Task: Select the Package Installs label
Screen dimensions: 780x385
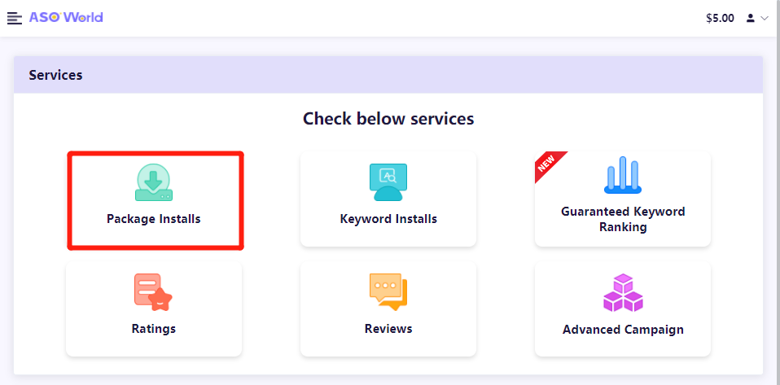Action: (154, 219)
